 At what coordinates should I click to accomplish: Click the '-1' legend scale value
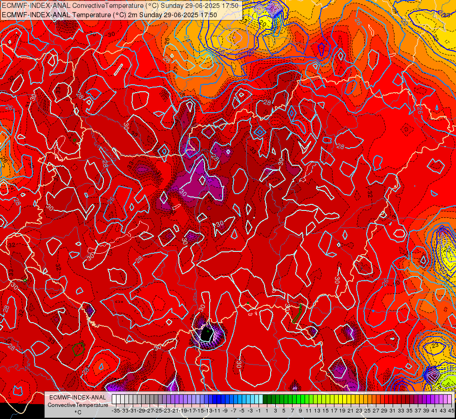(258, 411)
